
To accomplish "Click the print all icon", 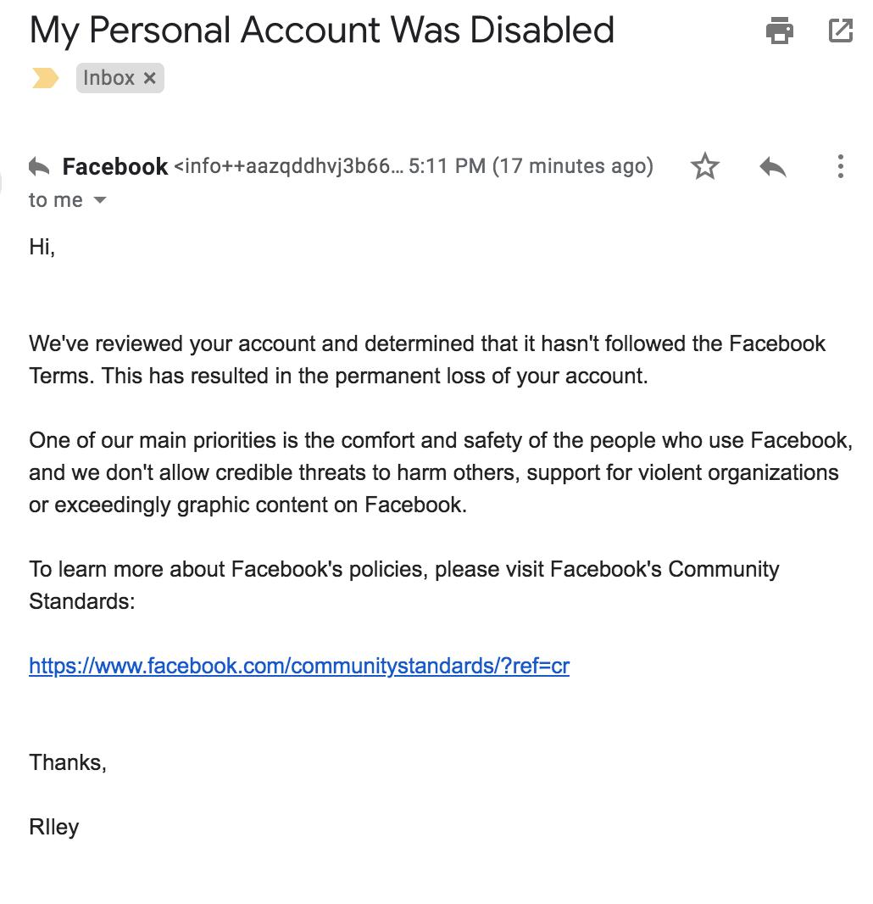I will click(779, 31).
